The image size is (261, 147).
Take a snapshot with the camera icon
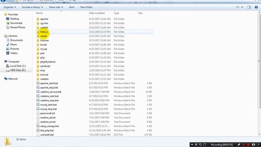click(253, 145)
